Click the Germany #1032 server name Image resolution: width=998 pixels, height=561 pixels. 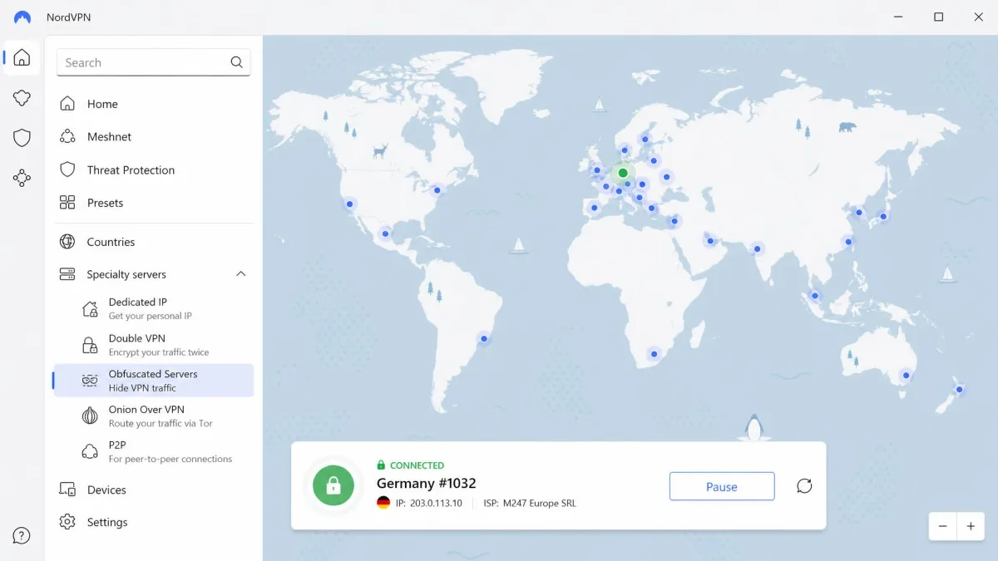[x=426, y=483]
